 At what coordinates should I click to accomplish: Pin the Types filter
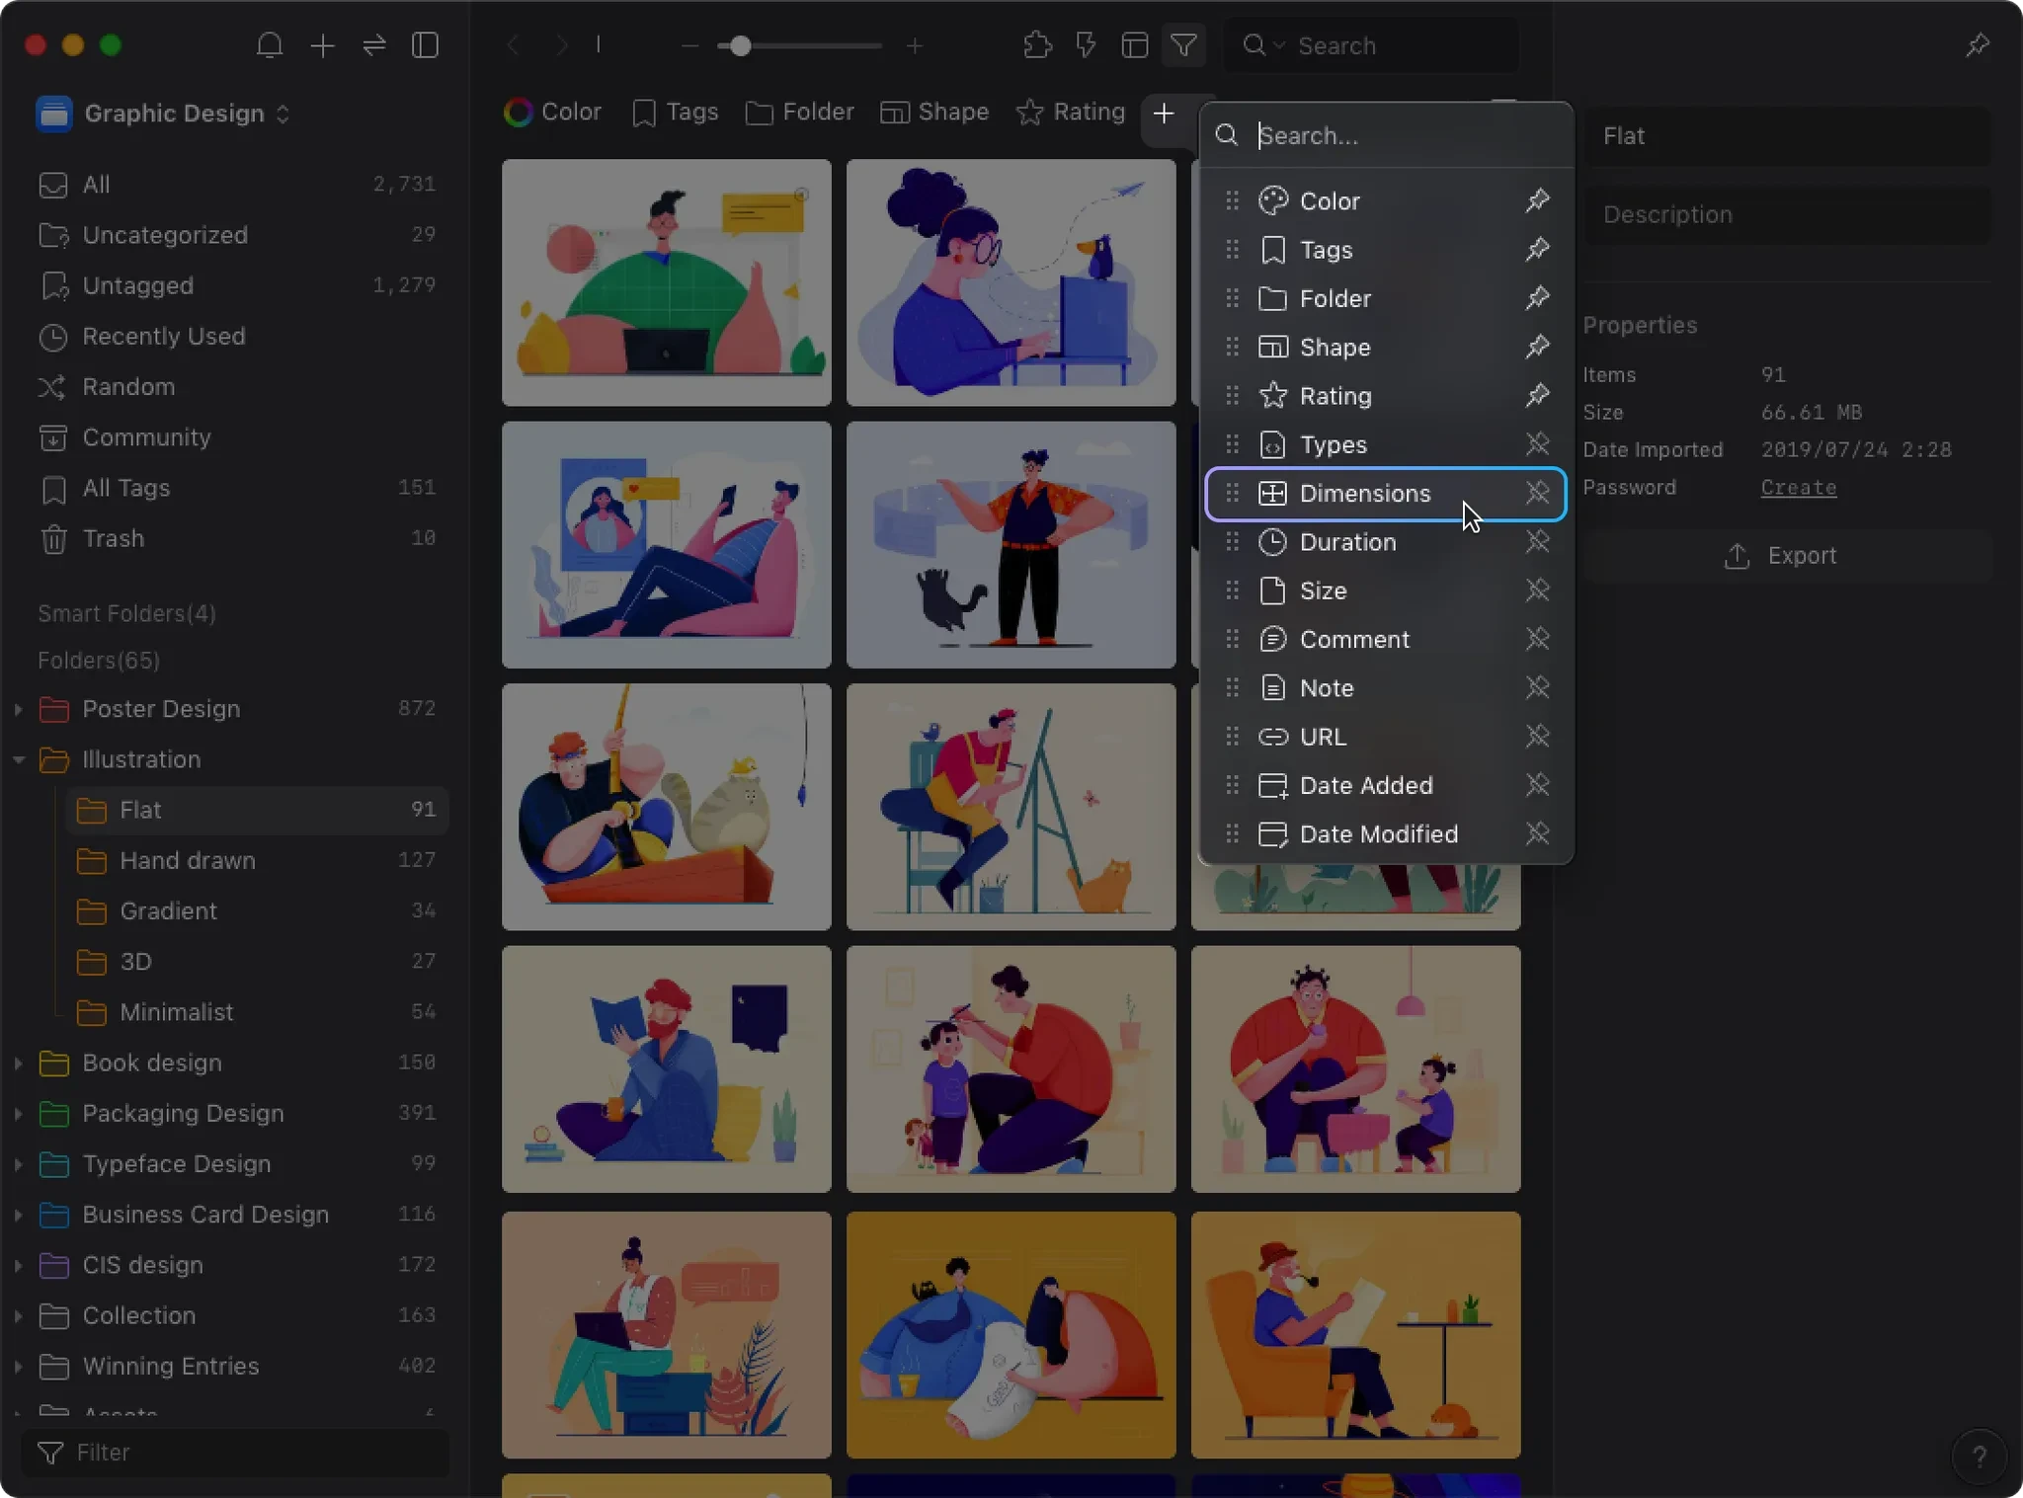coord(1537,443)
